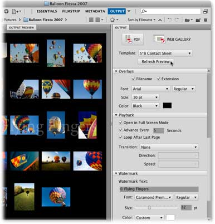Click chevron after Pictures in path bar

point(20,20)
